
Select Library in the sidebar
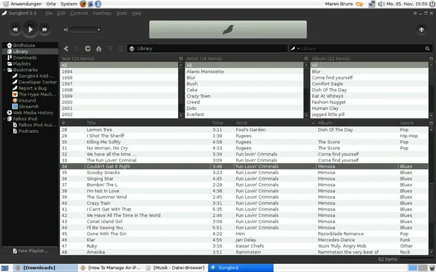30,51
